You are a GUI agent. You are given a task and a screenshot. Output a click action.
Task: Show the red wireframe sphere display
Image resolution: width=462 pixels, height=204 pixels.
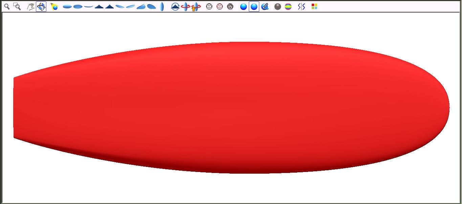[x=220, y=6]
